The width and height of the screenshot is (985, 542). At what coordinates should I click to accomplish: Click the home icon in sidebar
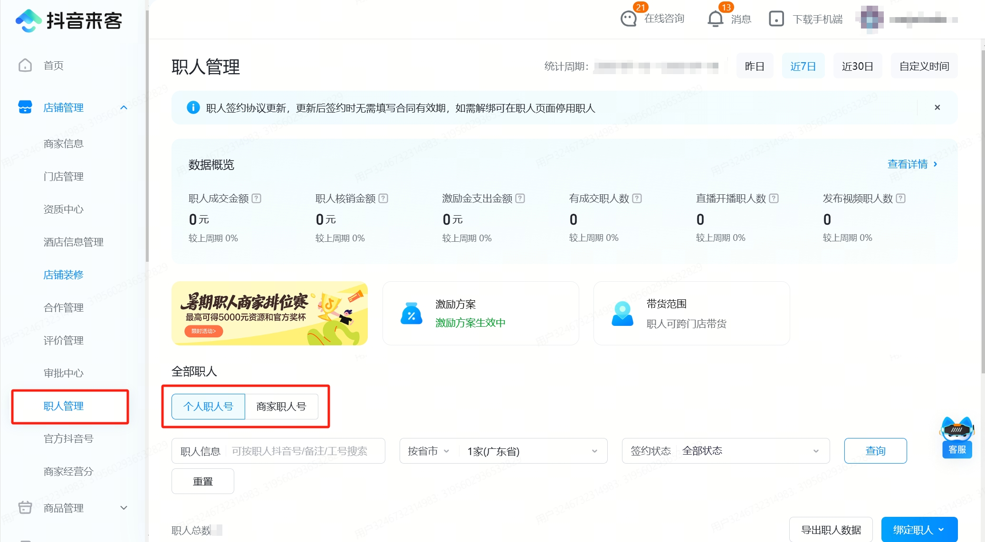[25, 66]
